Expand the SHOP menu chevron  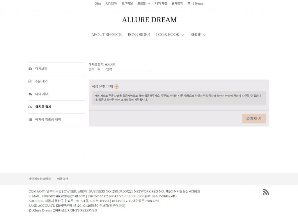tap(205, 35)
